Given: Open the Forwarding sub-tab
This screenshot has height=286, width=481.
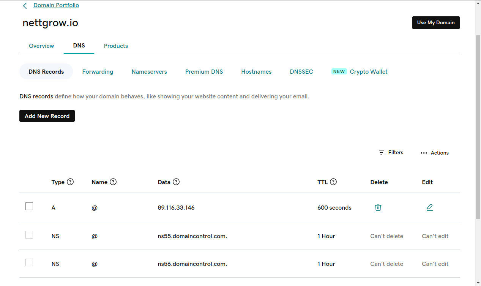Looking at the screenshot, I should 98,72.
